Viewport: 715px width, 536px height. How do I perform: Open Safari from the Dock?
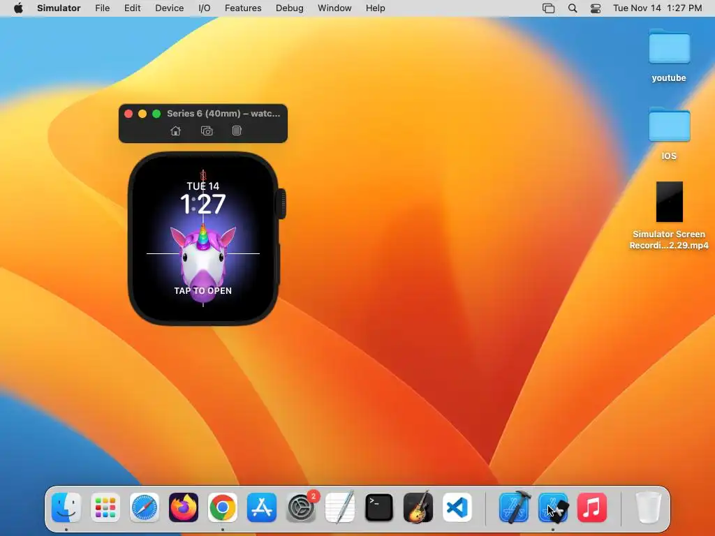(x=145, y=507)
